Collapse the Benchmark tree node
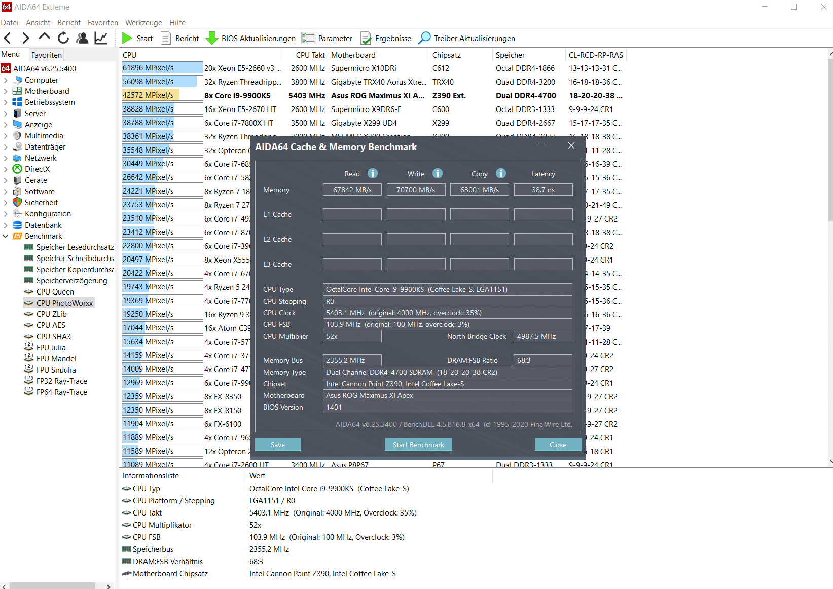Image resolution: width=833 pixels, height=589 pixels. pyautogui.click(x=6, y=236)
